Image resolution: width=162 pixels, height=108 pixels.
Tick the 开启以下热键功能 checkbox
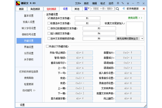click(x=47, y=46)
